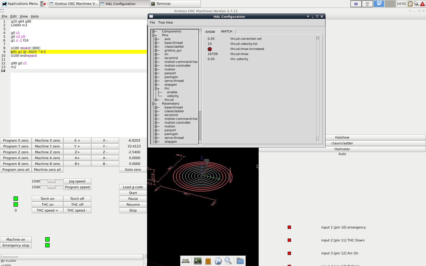Click the Command input field

coord(72,257)
